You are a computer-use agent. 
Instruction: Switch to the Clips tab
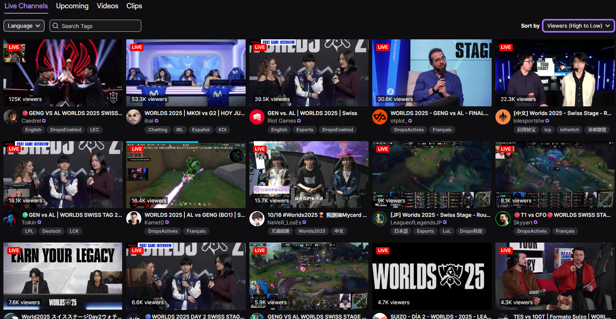coord(134,6)
